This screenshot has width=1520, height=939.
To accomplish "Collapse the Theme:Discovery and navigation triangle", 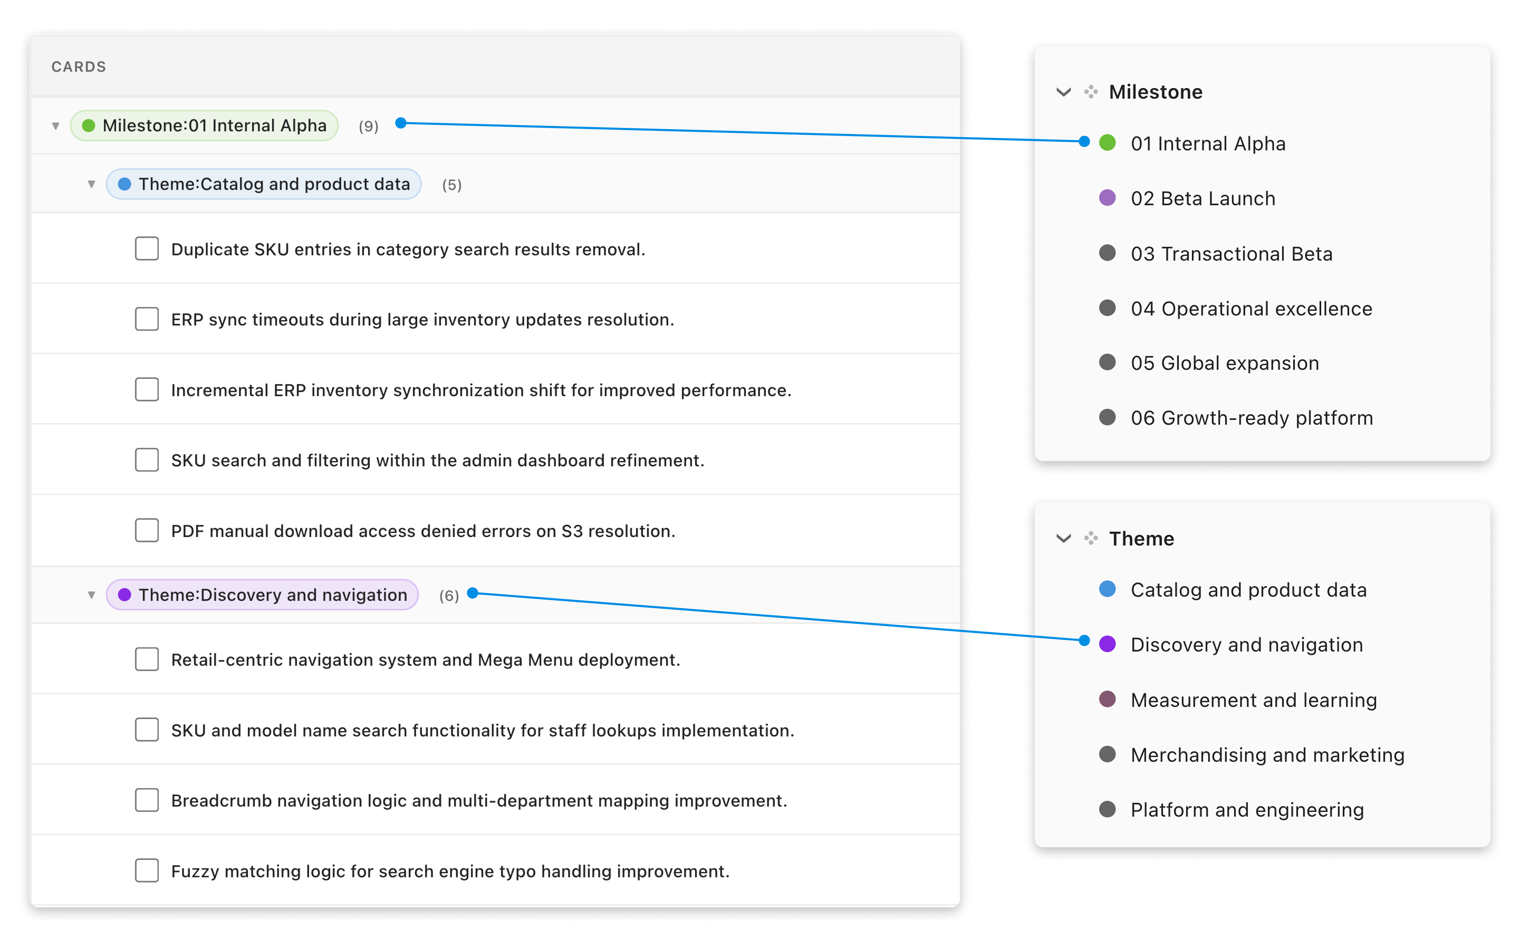I will pos(91,595).
